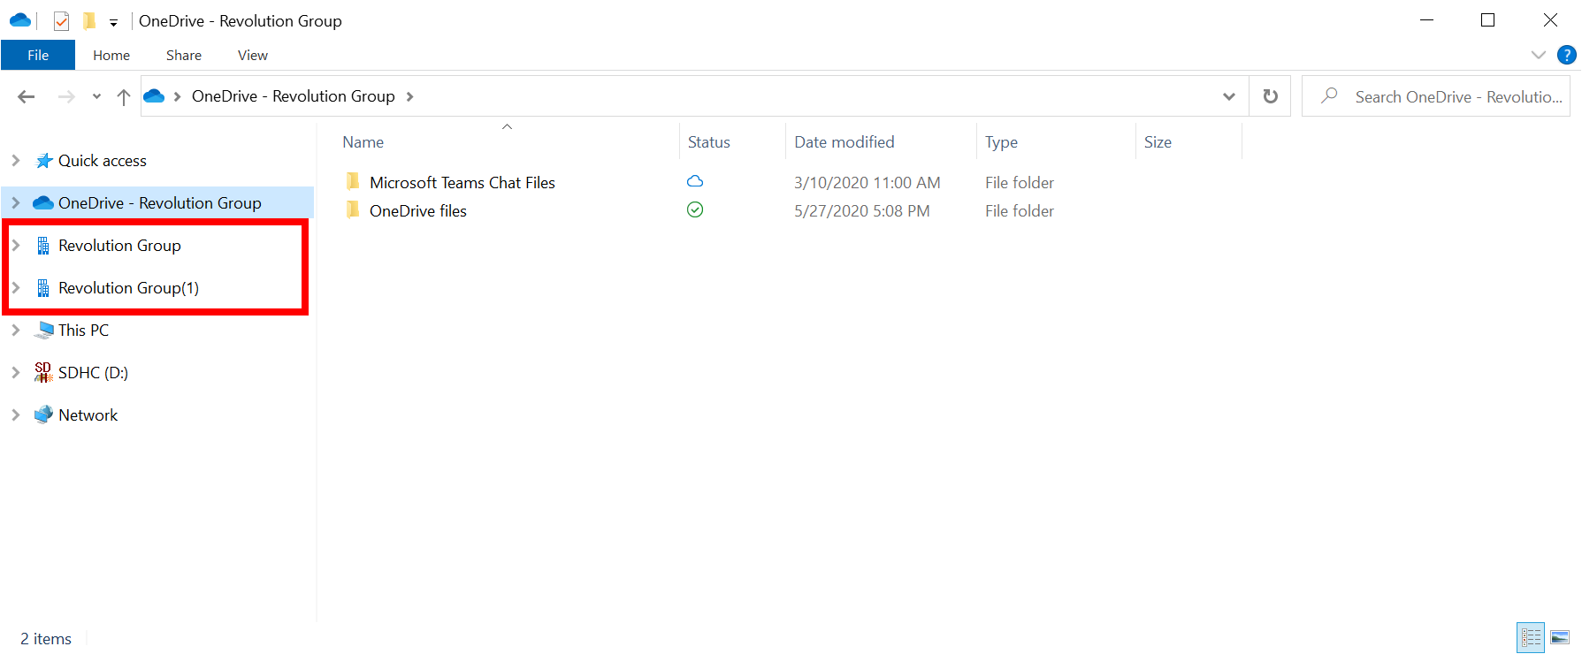The image size is (1582, 654).
Task: Expand the Revolution Group tree node
Action: 15,245
